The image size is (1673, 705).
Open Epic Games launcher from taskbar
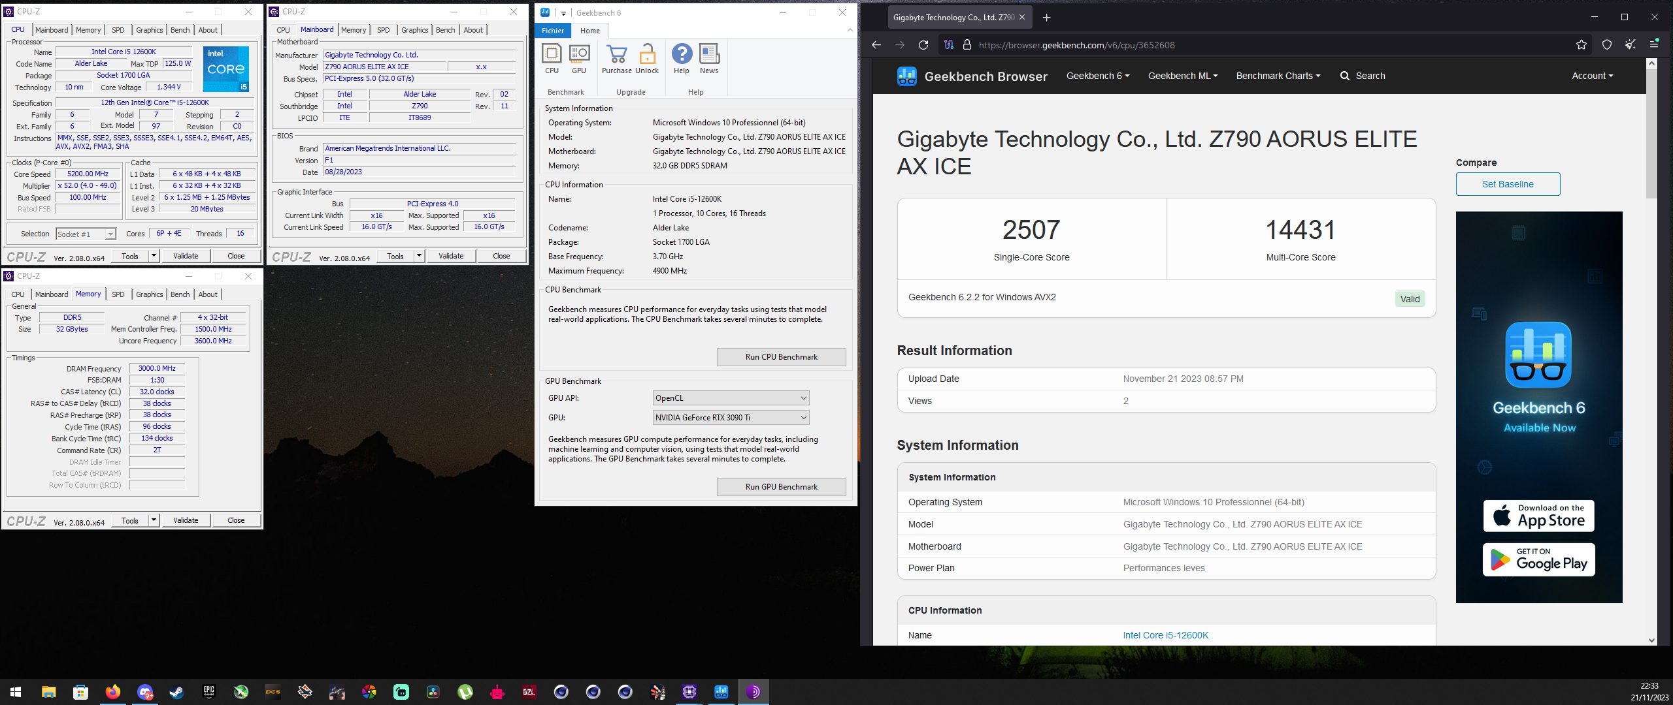pyautogui.click(x=209, y=692)
